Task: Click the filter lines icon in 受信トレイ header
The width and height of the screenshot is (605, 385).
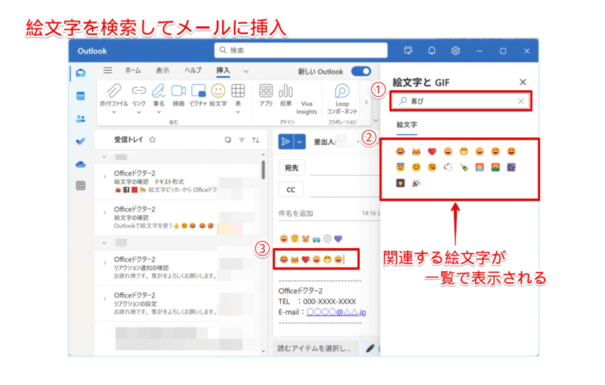Action: coord(242,140)
